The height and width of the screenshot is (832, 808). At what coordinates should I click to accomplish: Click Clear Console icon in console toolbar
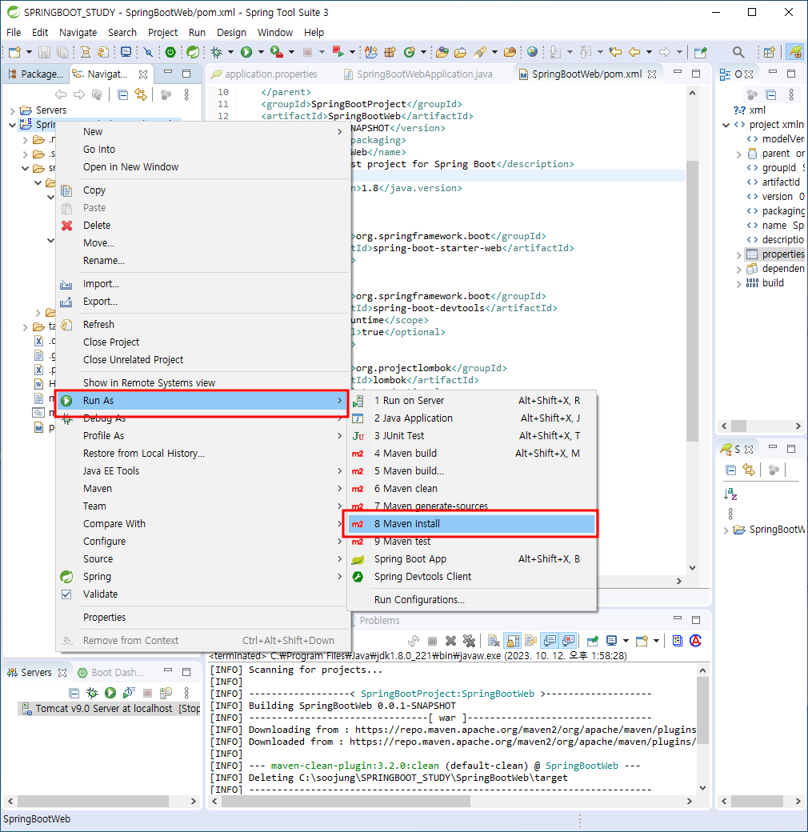coord(494,641)
